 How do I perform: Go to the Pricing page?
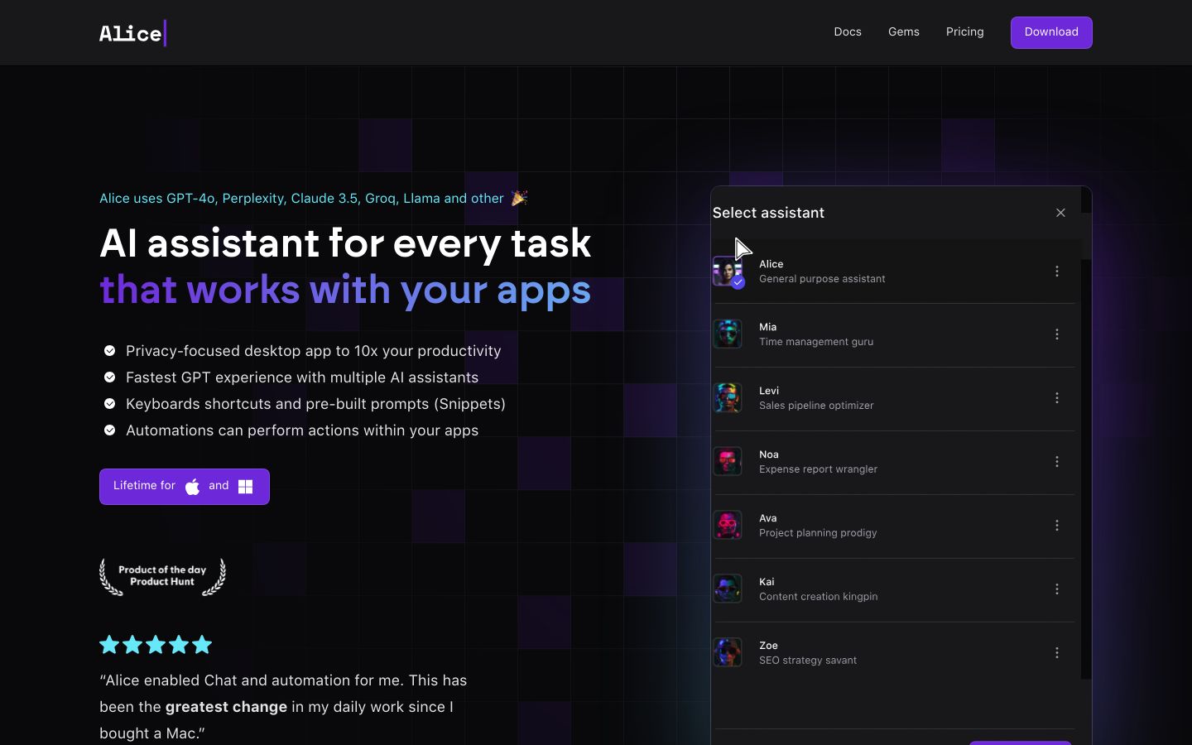(x=965, y=32)
